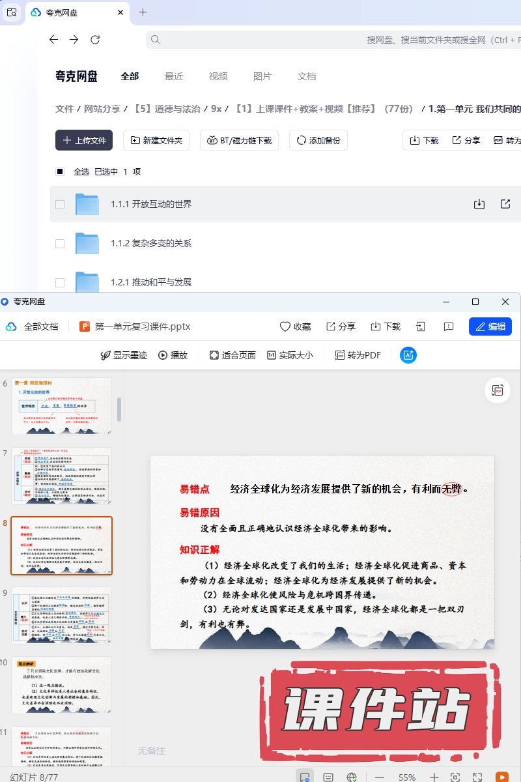Share the 1.1.1 开放互动的世界 folder

pos(505,204)
